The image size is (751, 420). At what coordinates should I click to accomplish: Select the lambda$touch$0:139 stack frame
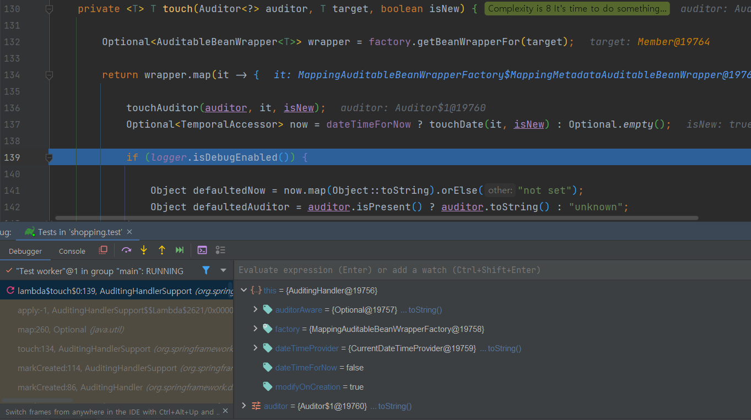117,290
